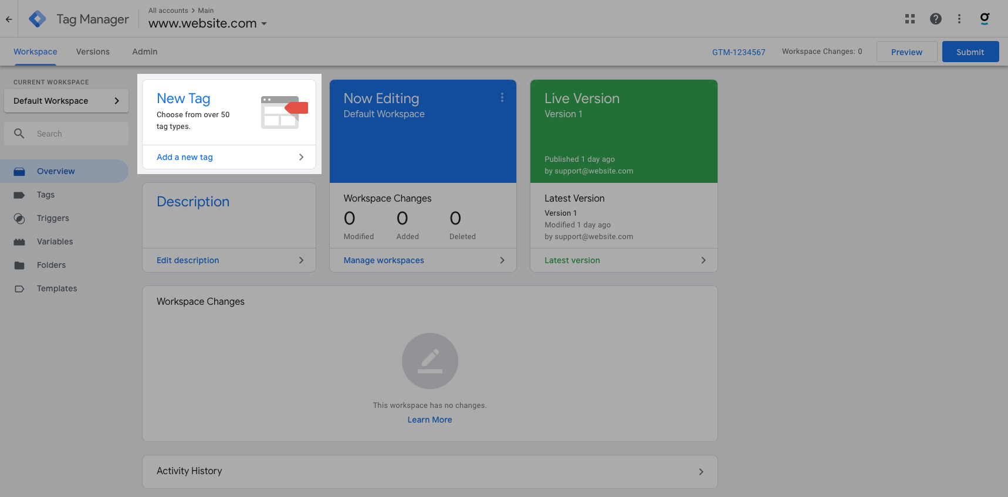Open the top bar three-dot menu
This screenshot has height=497, width=1008.
tap(959, 19)
